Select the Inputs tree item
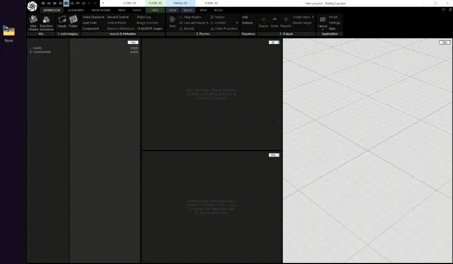The width and height of the screenshot is (453, 264). [37, 48]
